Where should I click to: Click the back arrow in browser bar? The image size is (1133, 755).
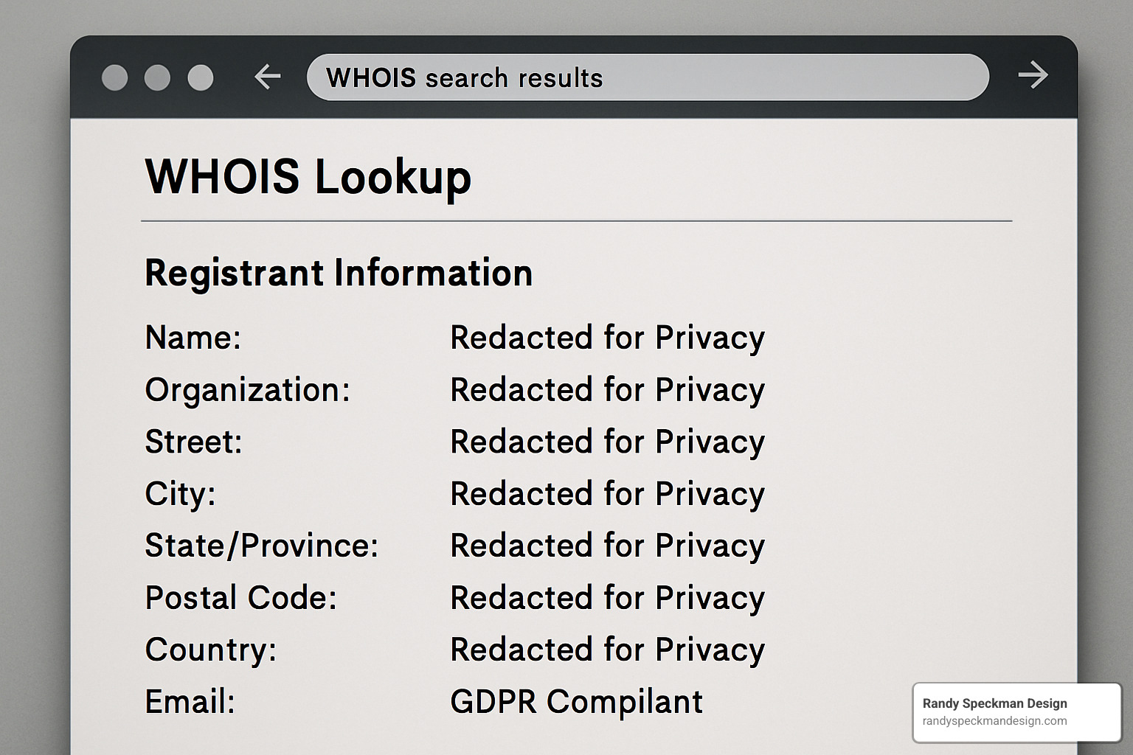coord(267,76)
